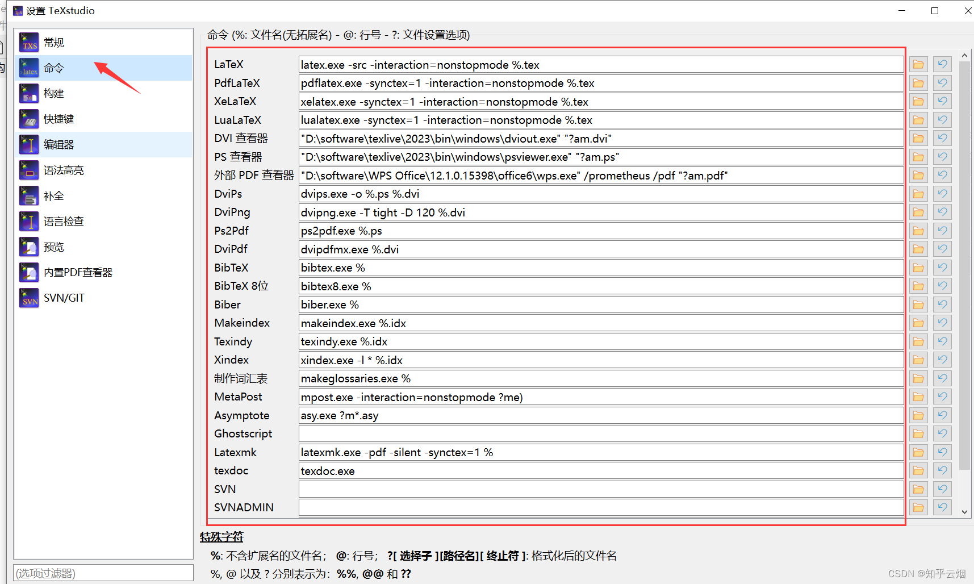Browse folder for LuaLaTeX command
974x584 pixels.
[918, 120]
